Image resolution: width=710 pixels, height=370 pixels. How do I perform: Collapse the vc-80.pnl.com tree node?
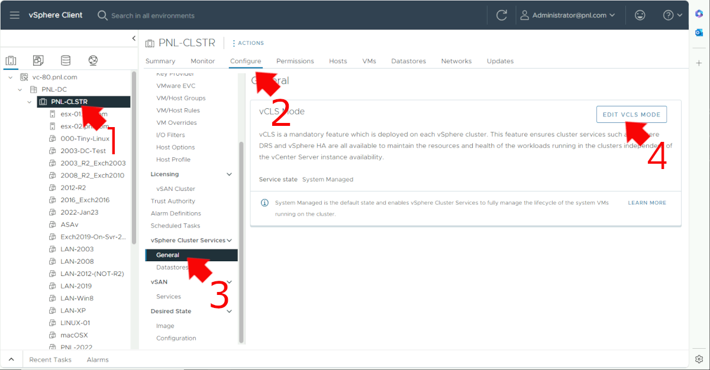point(9,76)
